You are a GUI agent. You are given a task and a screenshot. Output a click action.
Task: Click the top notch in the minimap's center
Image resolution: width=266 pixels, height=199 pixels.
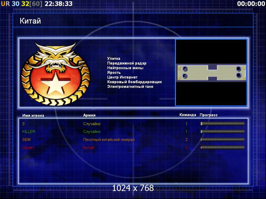212,67
